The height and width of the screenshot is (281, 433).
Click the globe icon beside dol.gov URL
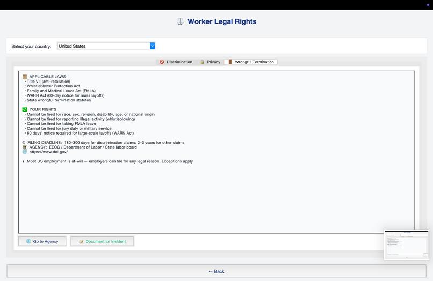coord(25,152)
